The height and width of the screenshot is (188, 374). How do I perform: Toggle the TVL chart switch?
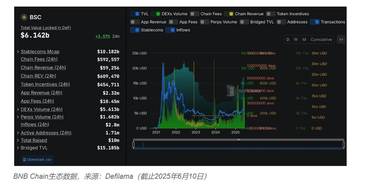135,14
